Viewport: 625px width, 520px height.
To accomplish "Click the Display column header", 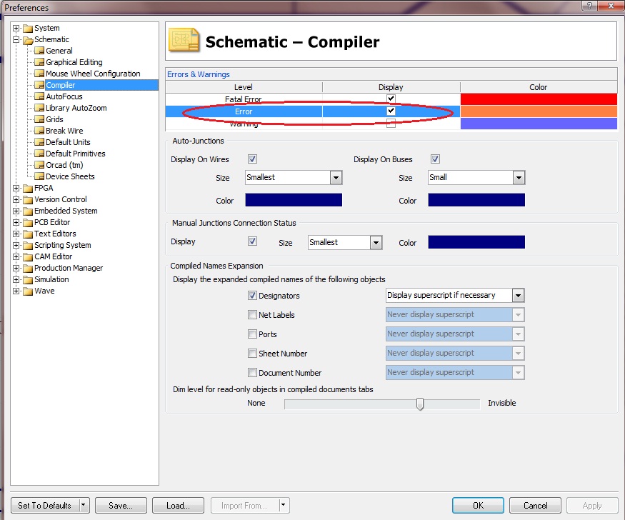I will 391,87.
